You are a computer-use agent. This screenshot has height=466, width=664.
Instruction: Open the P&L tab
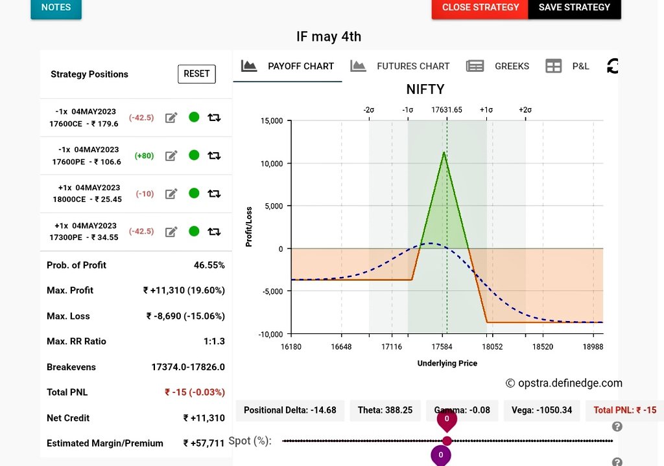(x=567, y=67)
